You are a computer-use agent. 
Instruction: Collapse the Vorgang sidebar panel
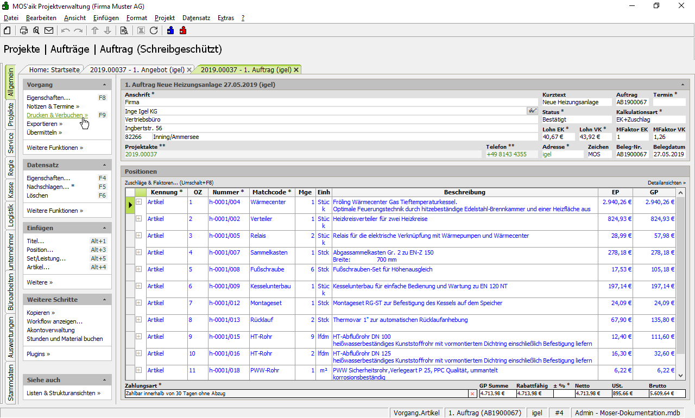coord(104,85)
